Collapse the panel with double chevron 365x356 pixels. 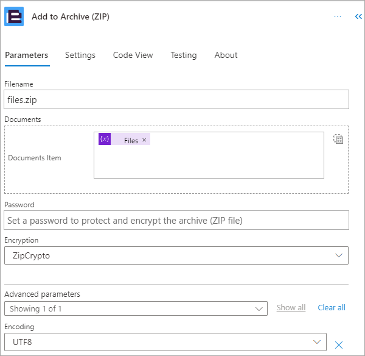point(358,16)
